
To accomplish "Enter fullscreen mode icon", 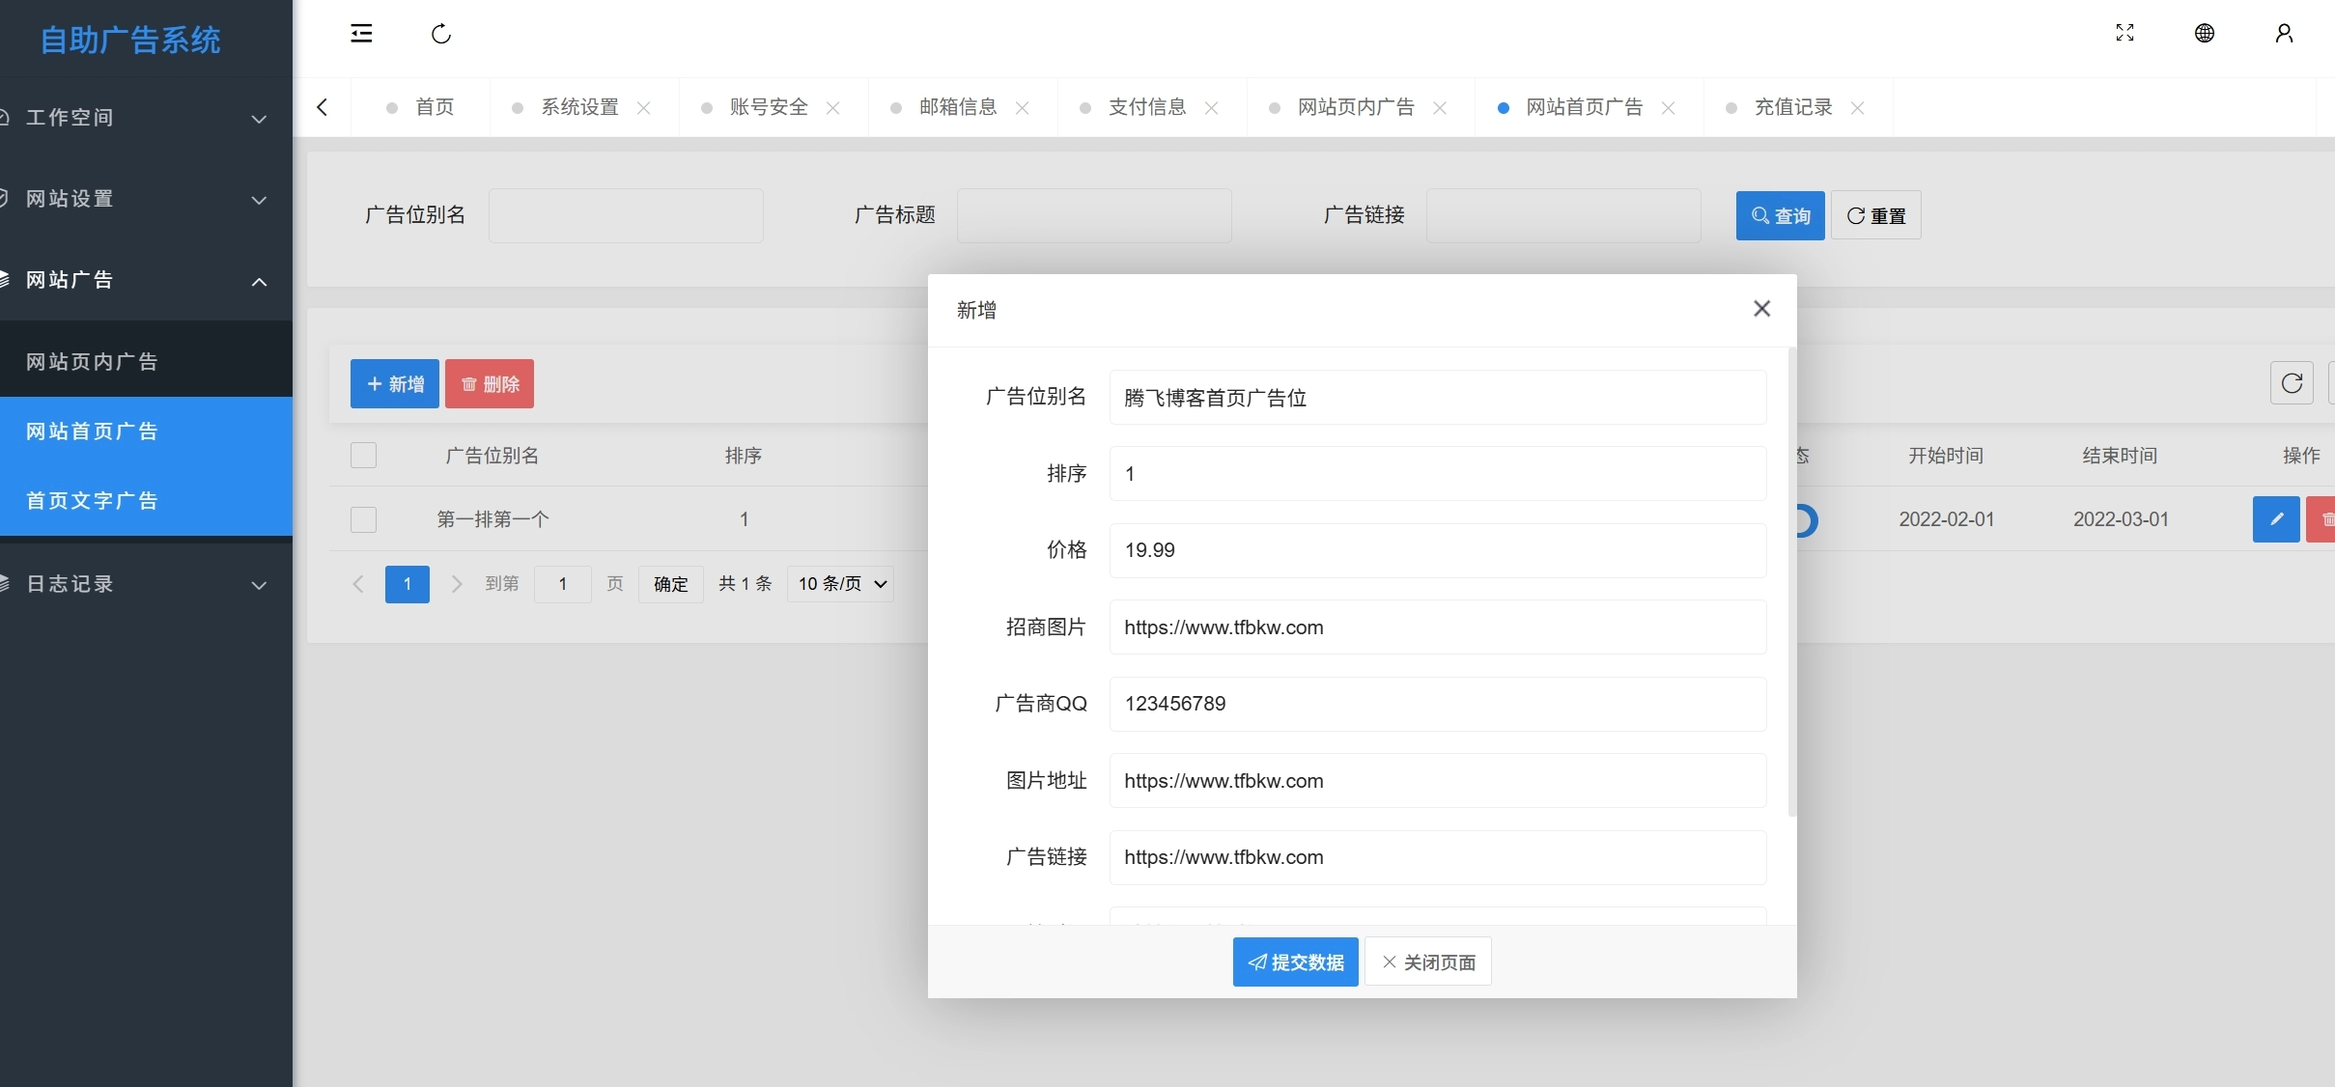I will click(x=2124, y=33).
